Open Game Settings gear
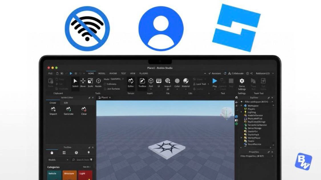The image size is (321, 180). pyautogui.click(x=242, y=84)
